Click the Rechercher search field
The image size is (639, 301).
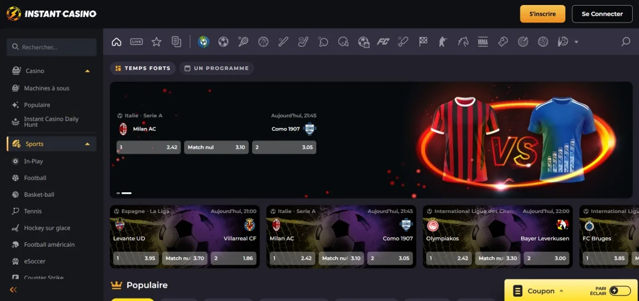pyautogui.click(x=52, y=47)
